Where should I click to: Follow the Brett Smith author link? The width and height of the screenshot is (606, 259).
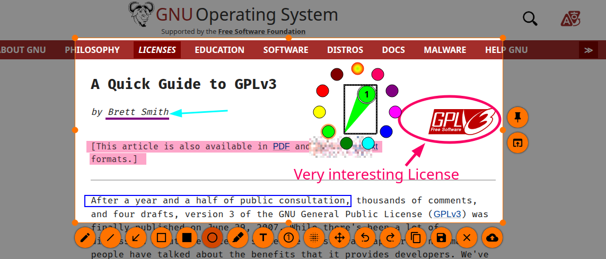[138, 112]
